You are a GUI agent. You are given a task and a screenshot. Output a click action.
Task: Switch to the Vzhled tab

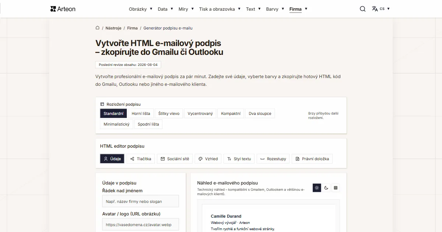point(208,159)
